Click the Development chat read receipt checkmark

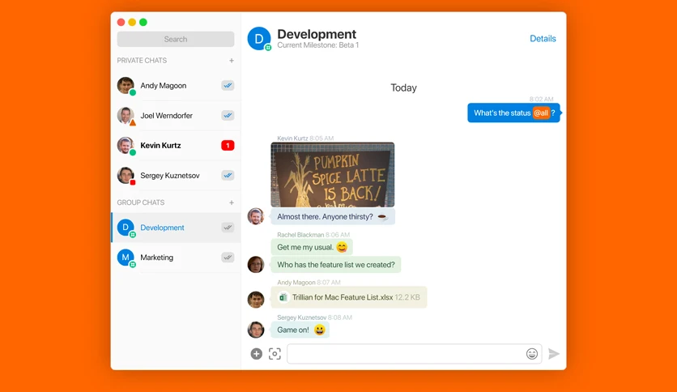point(228,228)
